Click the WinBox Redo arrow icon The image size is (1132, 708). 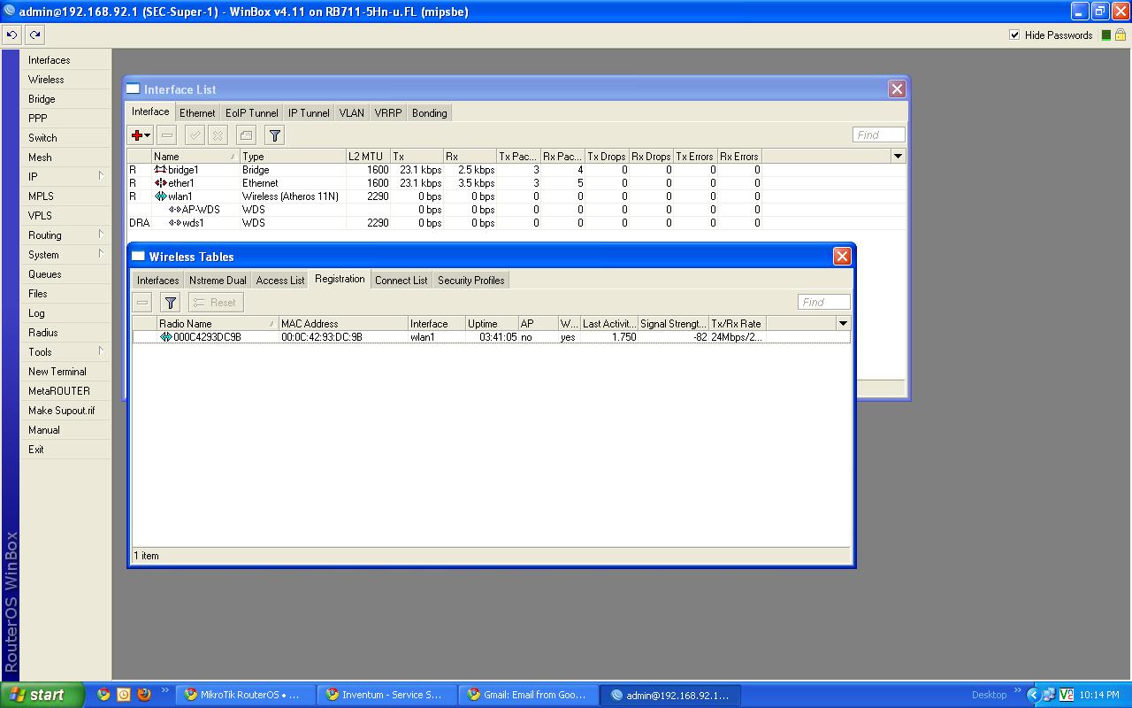(x=34, y=35)
